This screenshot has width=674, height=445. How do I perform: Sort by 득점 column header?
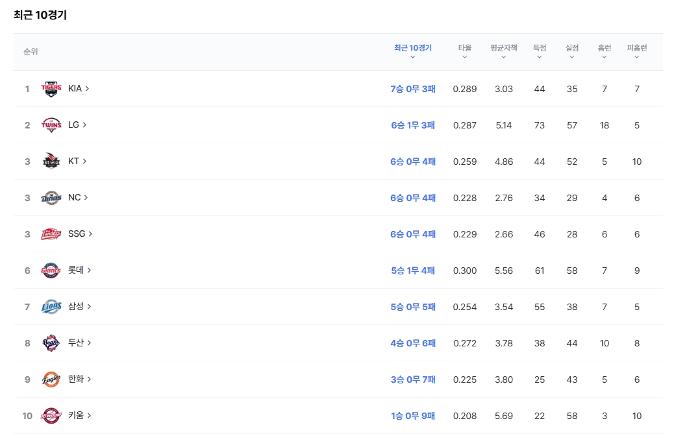[540, 51]
